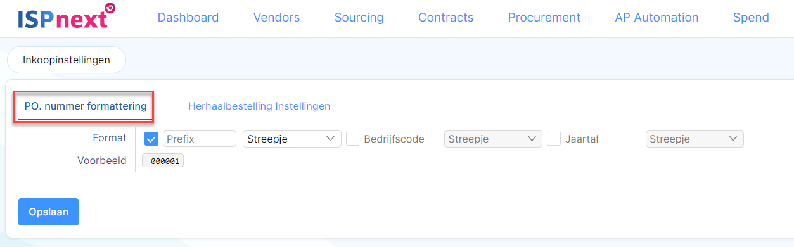
Task: Open the Sourcing menu item
Action: pos(359,18)
